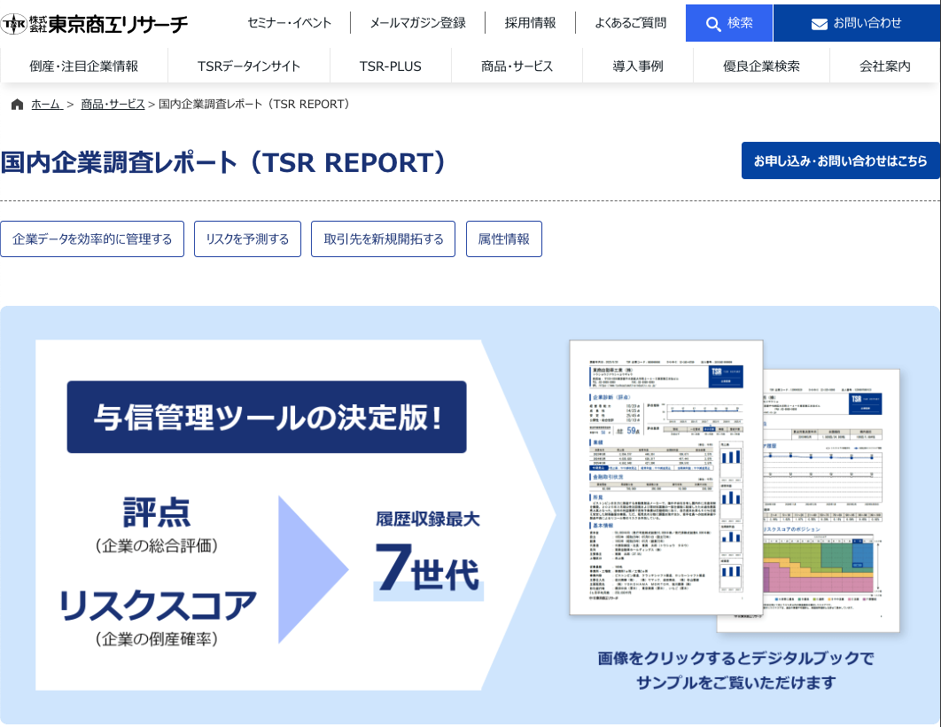The height and width of the screenshot is (727, 941).
Task: Click the 国内企業調査レポート(TSR REPORT) page title
Action: (223, 163)
